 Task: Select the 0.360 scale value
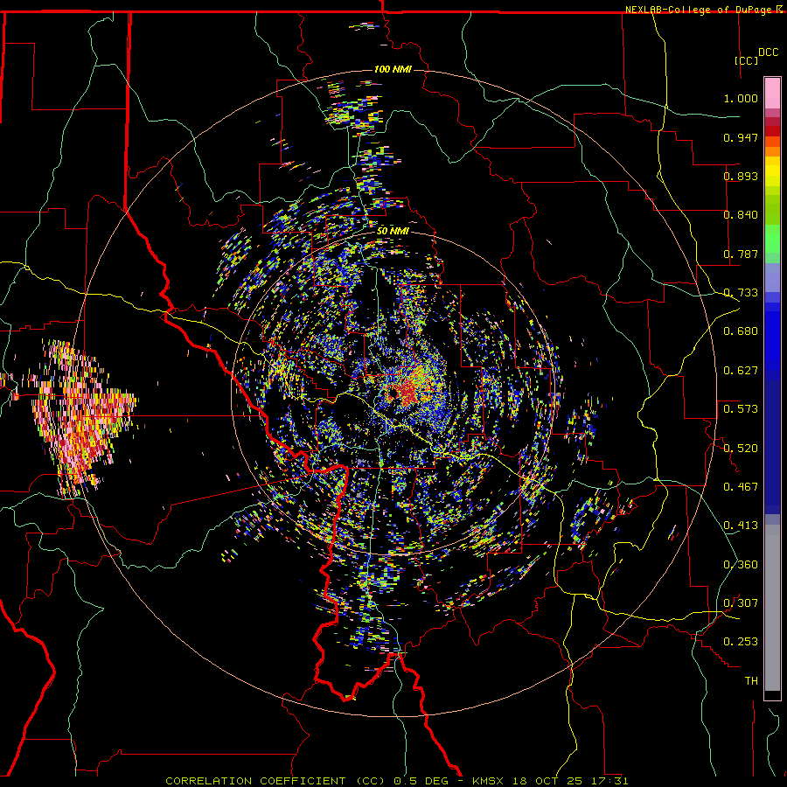741,565
